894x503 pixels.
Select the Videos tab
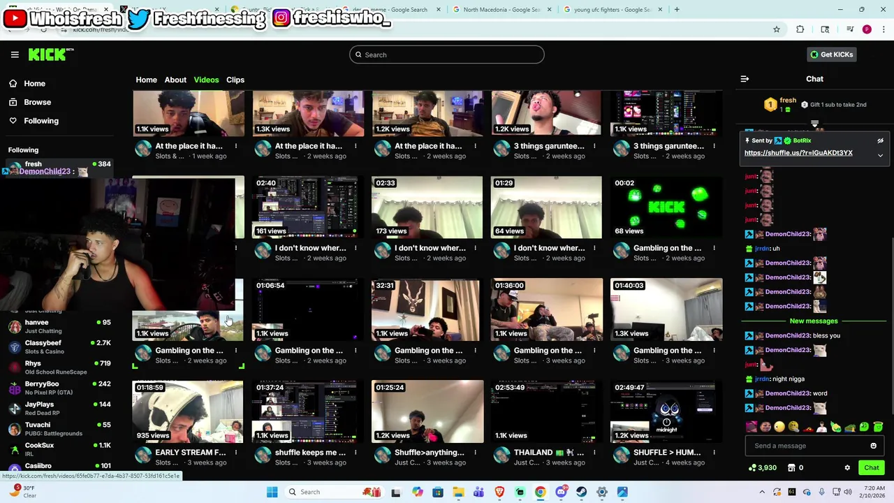206,80
